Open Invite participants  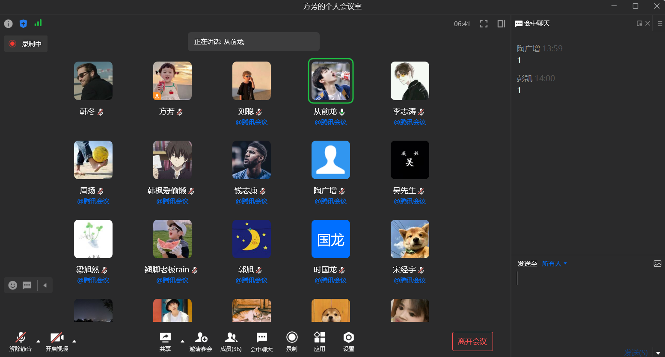point(201,342)
